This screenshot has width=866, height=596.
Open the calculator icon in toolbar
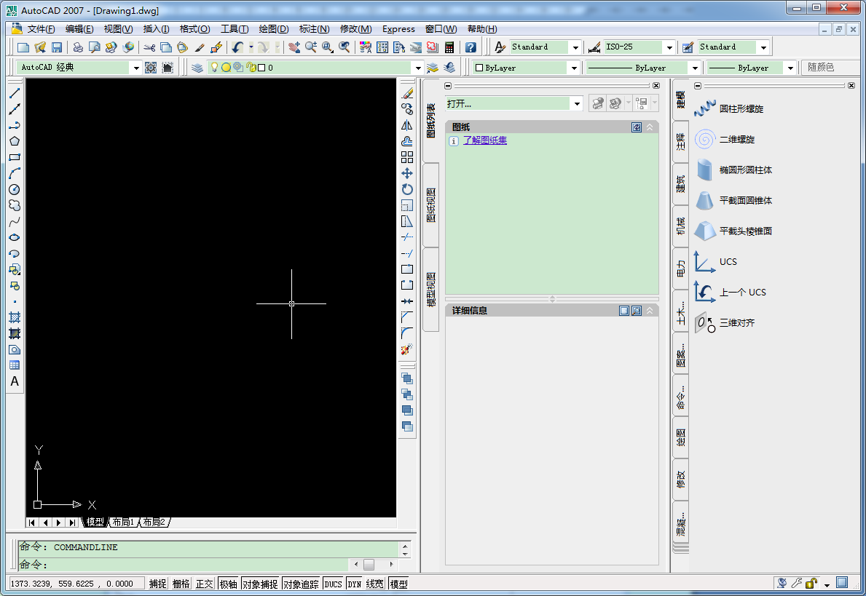coord(449,47)
